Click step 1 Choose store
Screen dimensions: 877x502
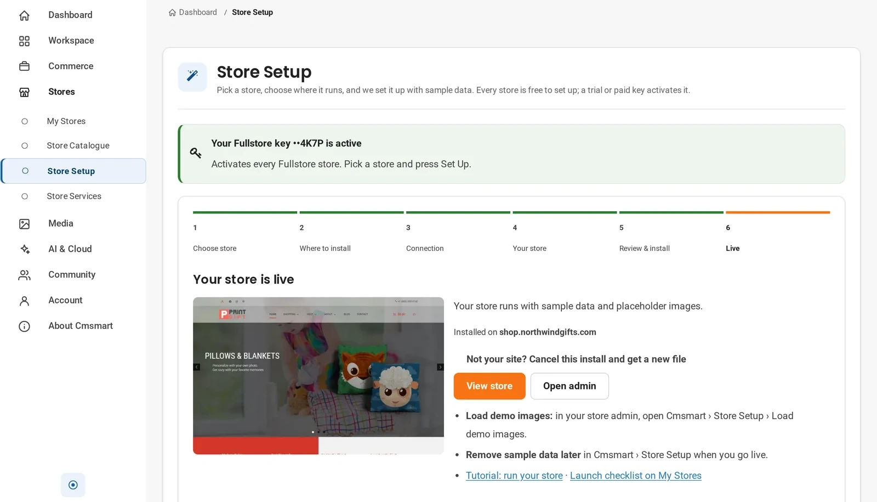pos(244,232)
